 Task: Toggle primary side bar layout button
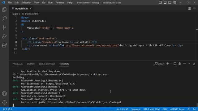coord(160,2)
